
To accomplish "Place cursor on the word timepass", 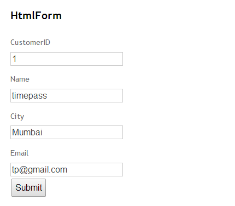I will [30, 96].
